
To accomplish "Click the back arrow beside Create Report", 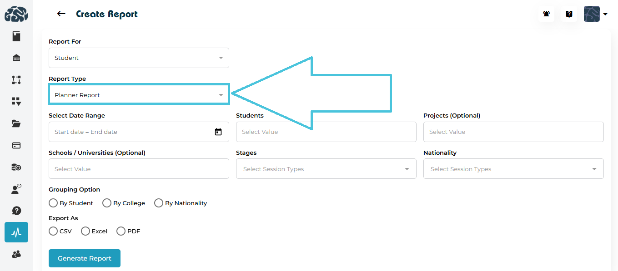I will (x=61, y=14).
